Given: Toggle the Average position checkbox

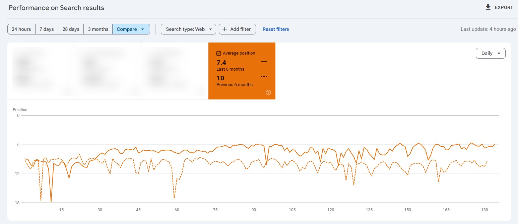Looking at the screenshot, I should pos(219,53).
